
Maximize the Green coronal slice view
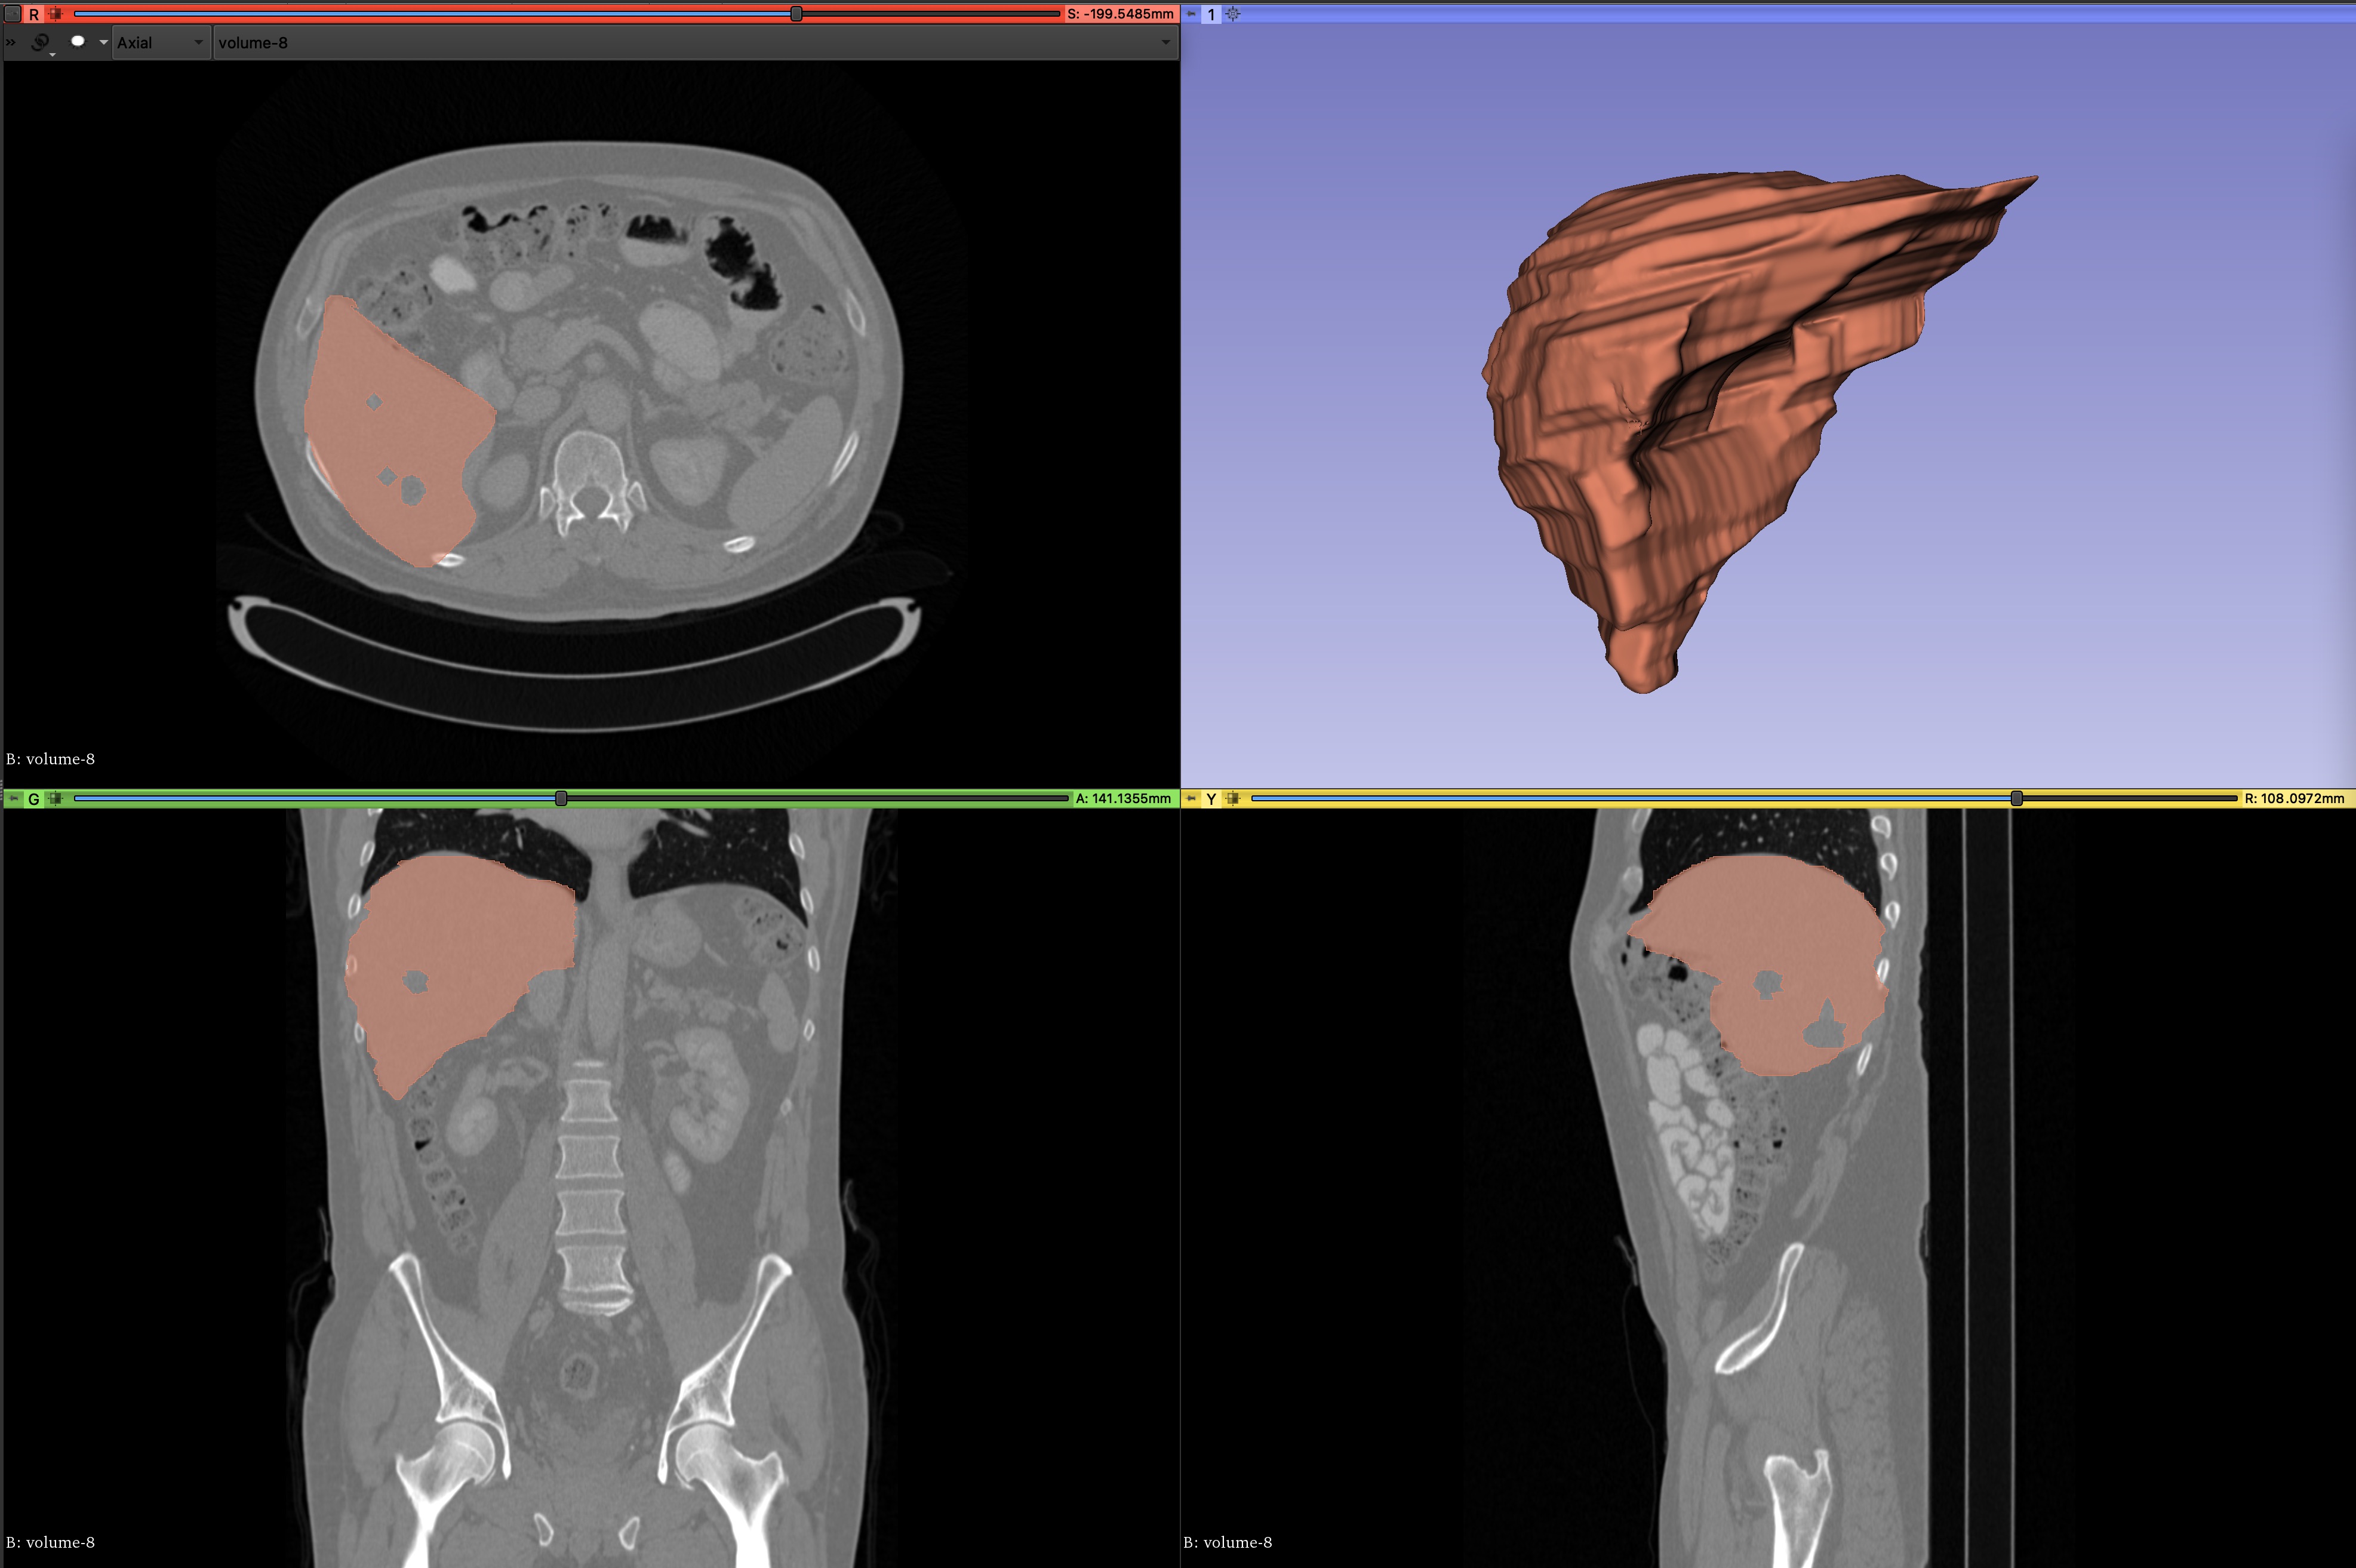pyautogui.click(x=55, y=798)
